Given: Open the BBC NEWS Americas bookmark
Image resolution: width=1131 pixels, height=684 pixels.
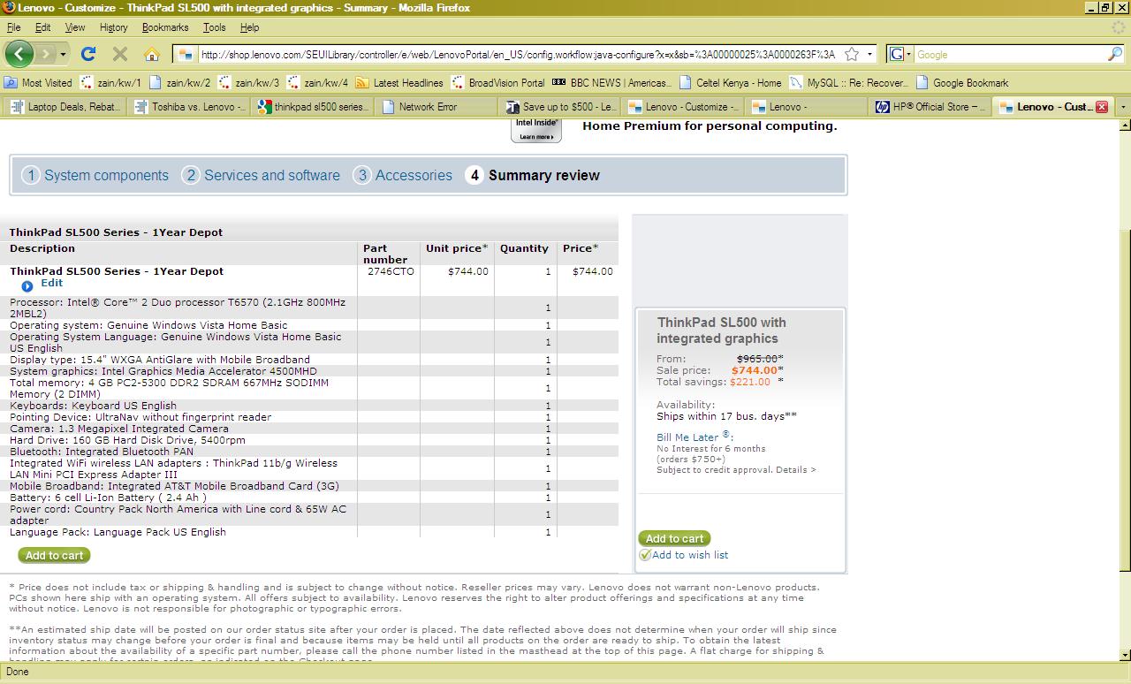Looking at the screenshot, I should pos(611,82).
